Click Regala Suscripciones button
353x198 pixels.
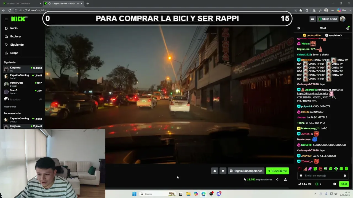click(246, 171)
